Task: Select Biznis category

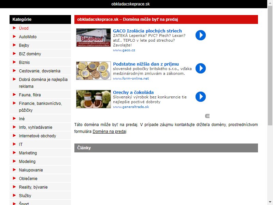Action: 24,63
